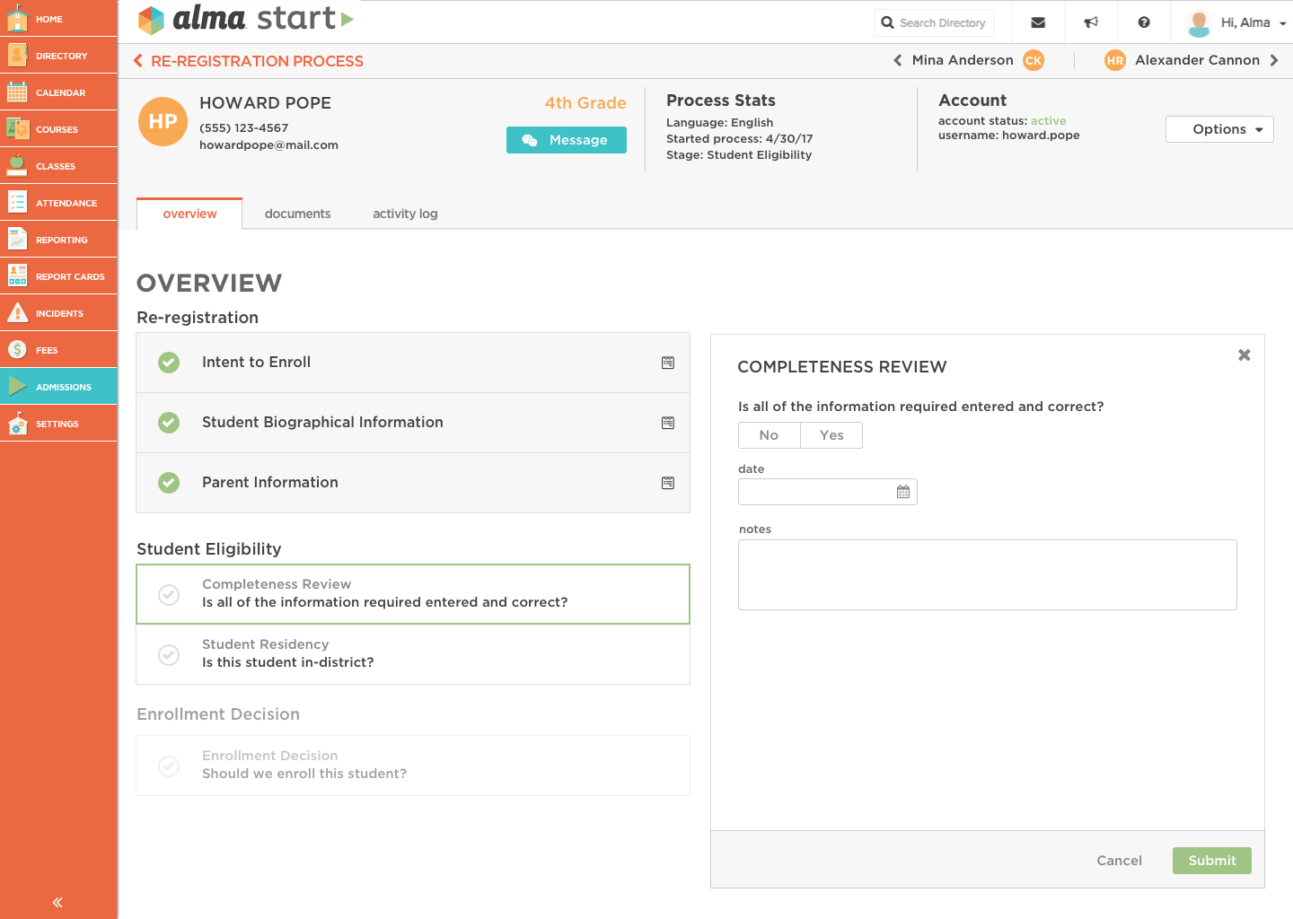Submit the completeness review
This screenshot has height=919, width=1293.
(x=1211, y=861)
